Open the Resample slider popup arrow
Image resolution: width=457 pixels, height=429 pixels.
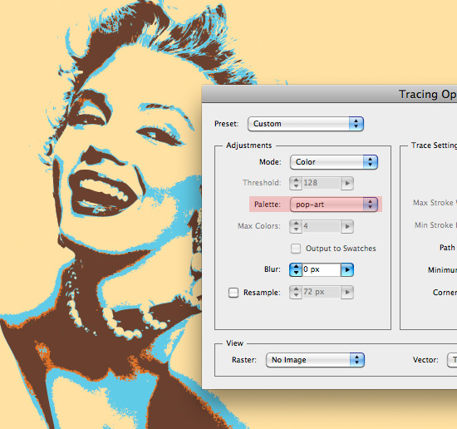(x=347, y=292)
